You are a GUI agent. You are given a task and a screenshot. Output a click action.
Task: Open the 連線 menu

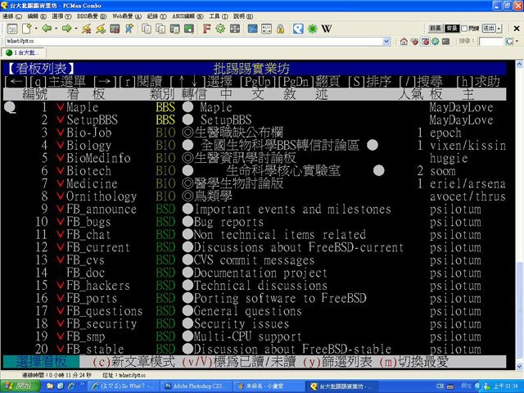point(12,16)
